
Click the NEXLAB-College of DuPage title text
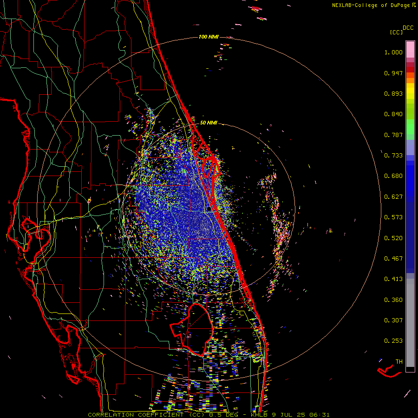(371, 5)
